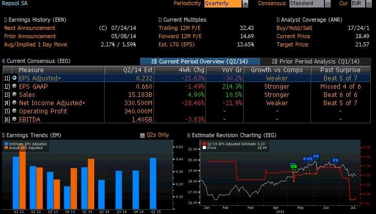Click the orange Actual EPS Adjusted legend swatch

pos(6,147)
